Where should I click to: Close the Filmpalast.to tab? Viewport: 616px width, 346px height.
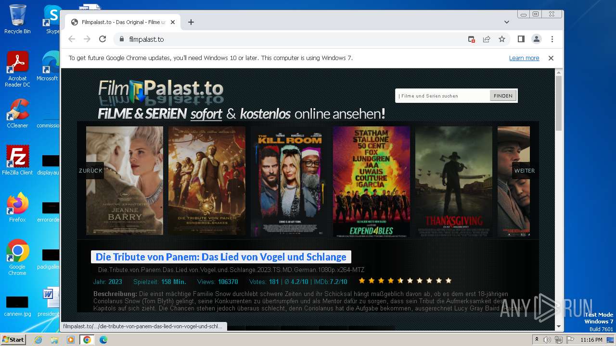click(173, 22)
